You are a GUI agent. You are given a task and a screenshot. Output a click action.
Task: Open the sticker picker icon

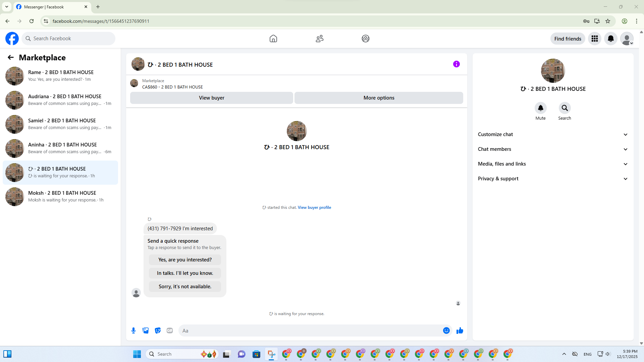158,330
